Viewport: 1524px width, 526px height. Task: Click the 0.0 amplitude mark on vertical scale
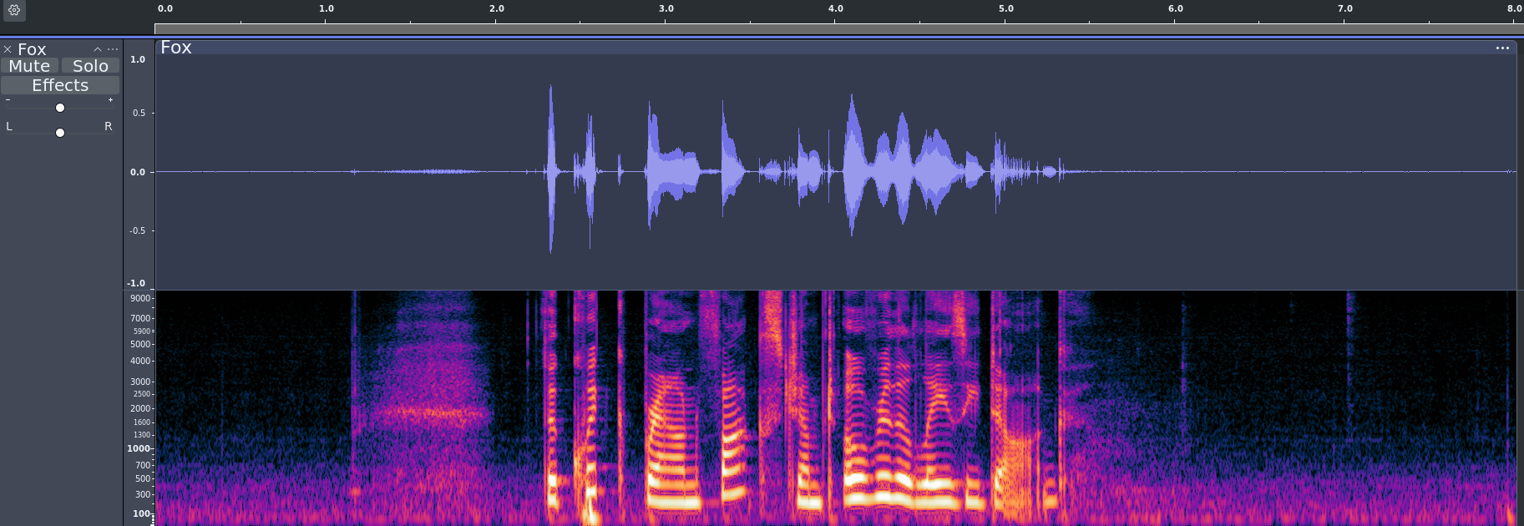tap(138, 172)
